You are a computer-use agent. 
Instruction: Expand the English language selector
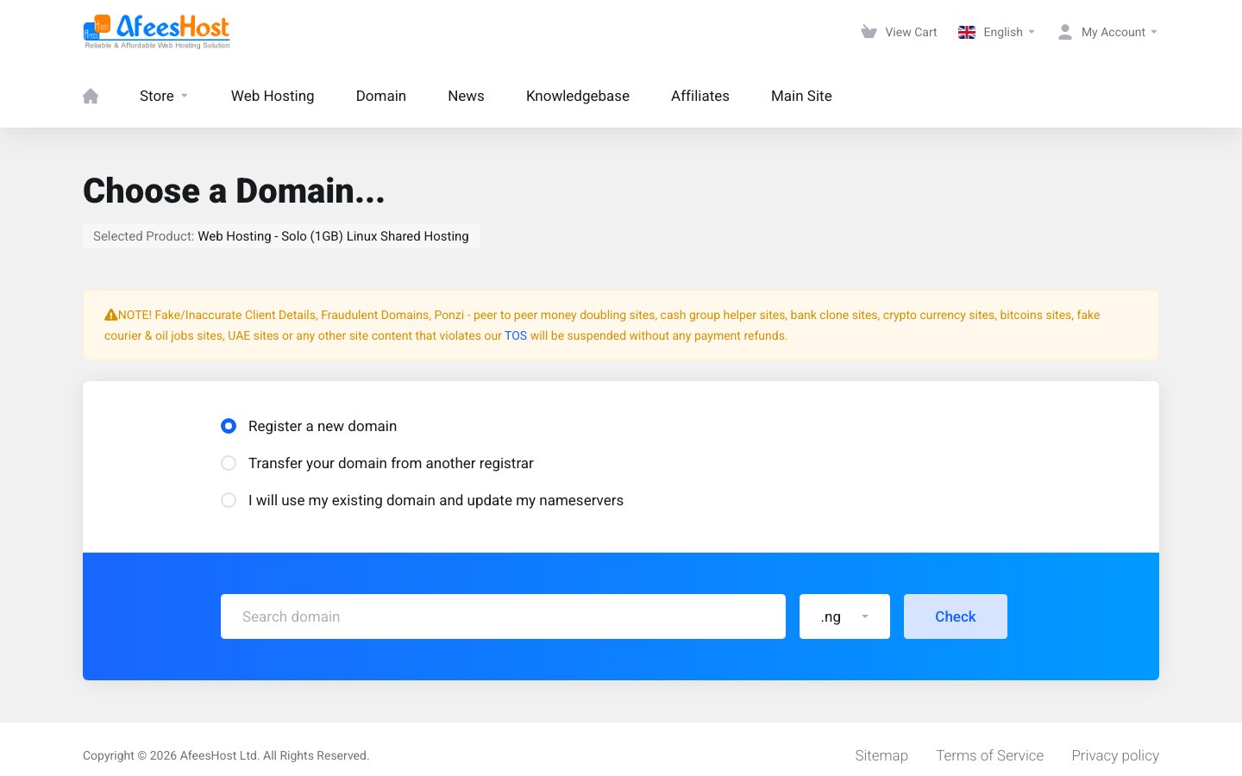pos(996,32)
